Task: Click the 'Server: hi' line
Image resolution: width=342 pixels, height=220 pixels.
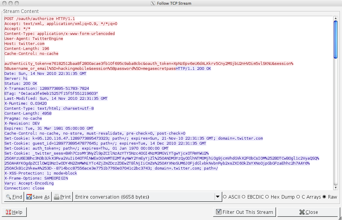Action: click(16, 79)
